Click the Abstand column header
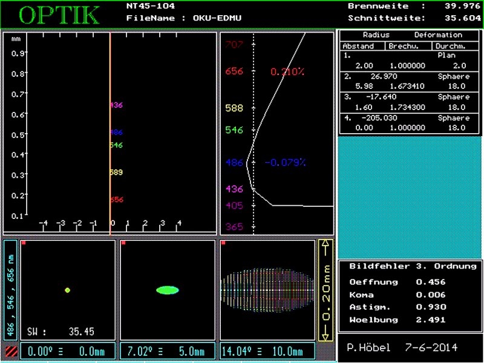This screenshot has height=363, width=484. coord(358,46)
